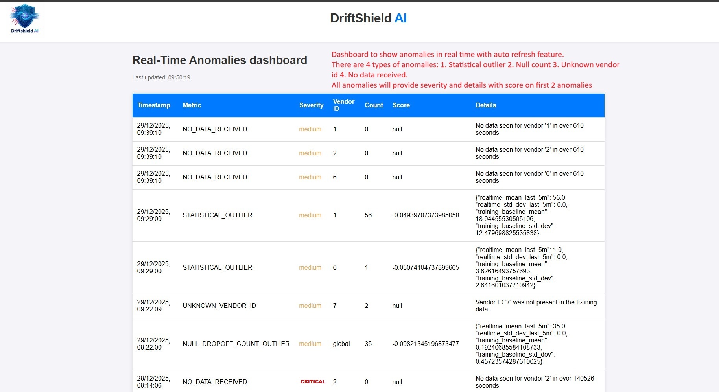Click timestamp 29/12/2025, 09:22:00
The height and width of the screenshot is (392, 719).
point(153,344)
